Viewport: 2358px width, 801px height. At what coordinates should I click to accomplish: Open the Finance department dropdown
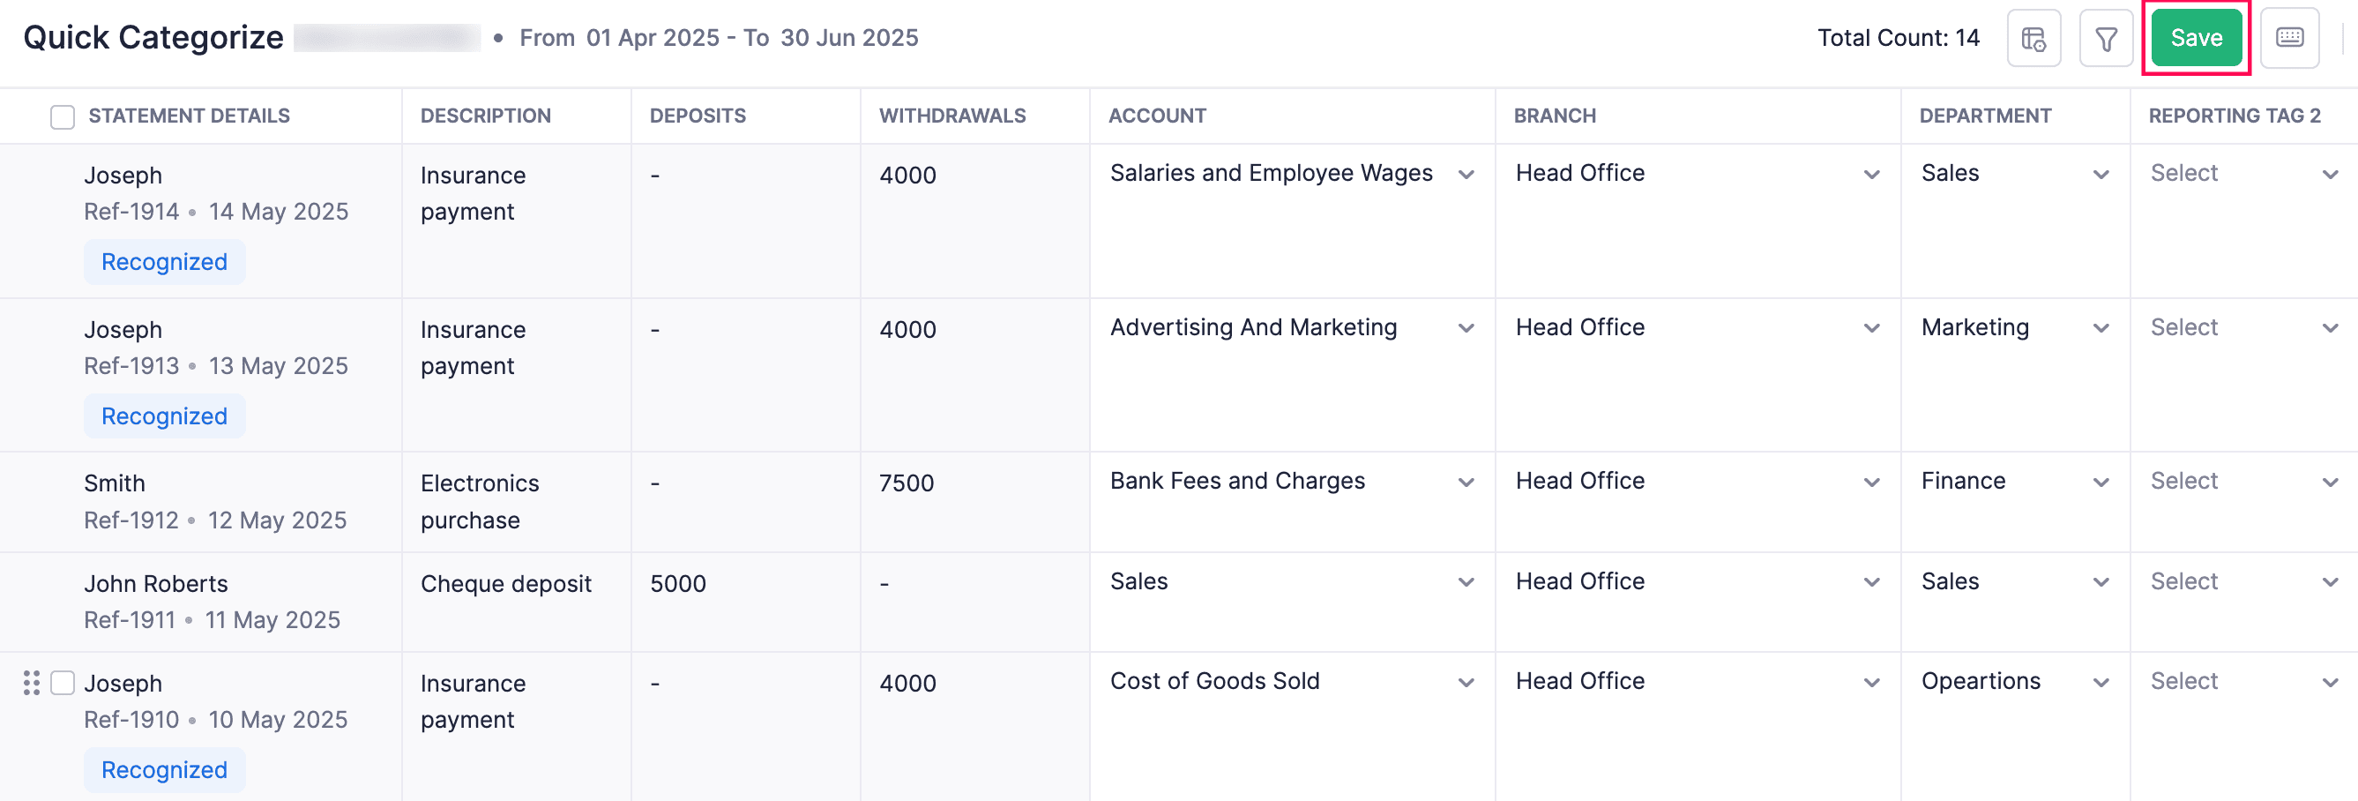coord(2014,482)
